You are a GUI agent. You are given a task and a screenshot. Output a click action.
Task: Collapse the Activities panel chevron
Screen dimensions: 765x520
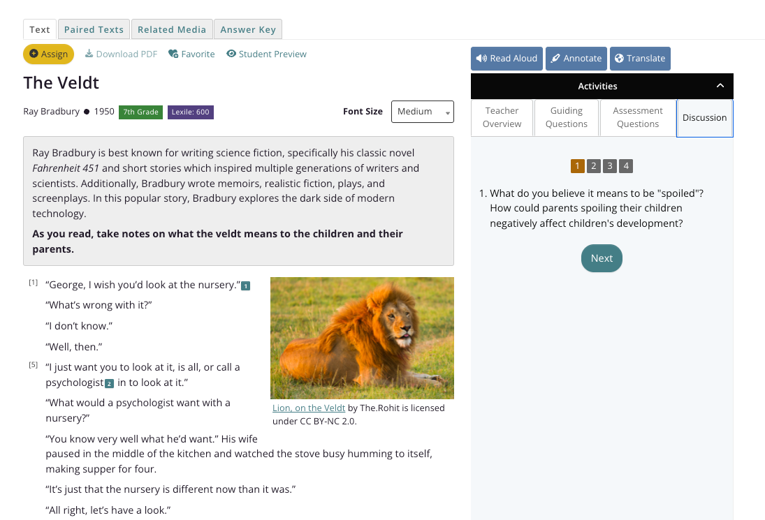(720, 86)
